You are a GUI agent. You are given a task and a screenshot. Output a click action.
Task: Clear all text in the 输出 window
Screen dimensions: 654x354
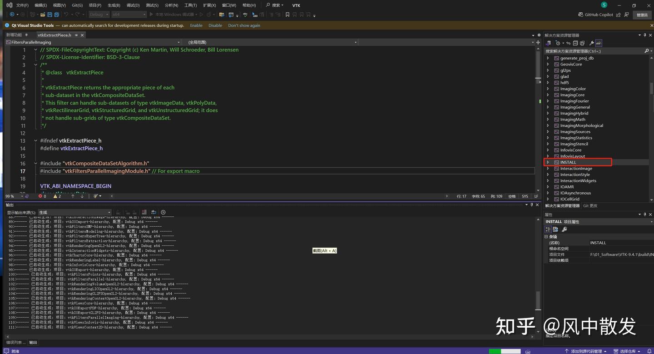click(x=144, y=212)
